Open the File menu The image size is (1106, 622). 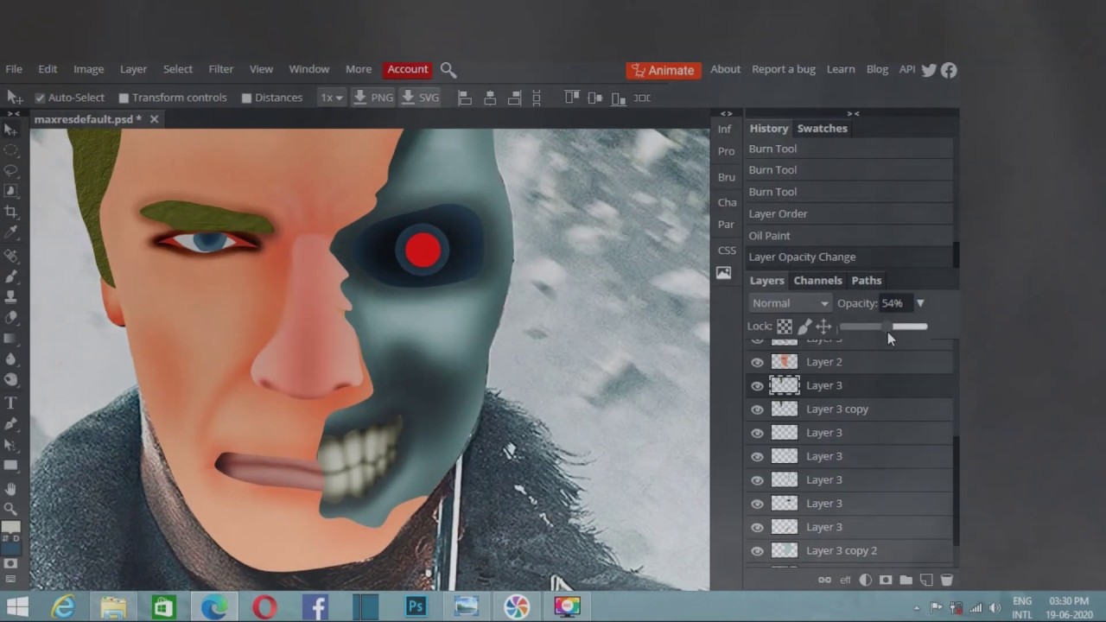14,69
